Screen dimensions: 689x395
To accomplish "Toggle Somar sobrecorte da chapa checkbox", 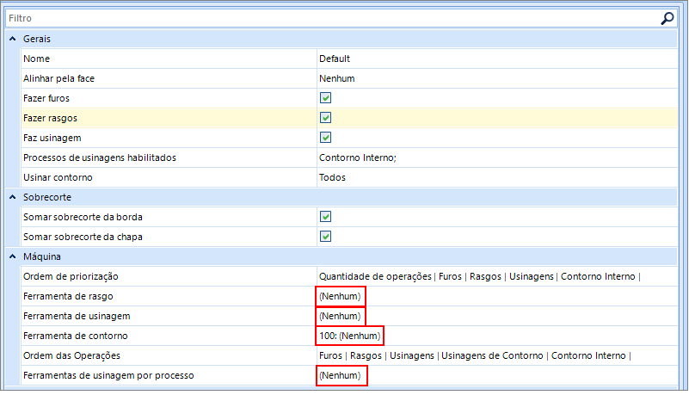I will point(325,237).
